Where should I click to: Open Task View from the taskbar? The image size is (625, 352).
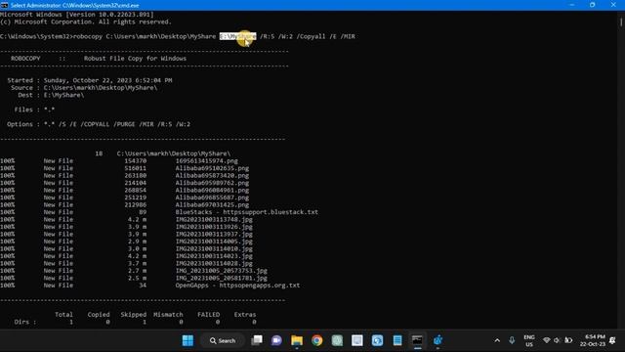point(257,340)
